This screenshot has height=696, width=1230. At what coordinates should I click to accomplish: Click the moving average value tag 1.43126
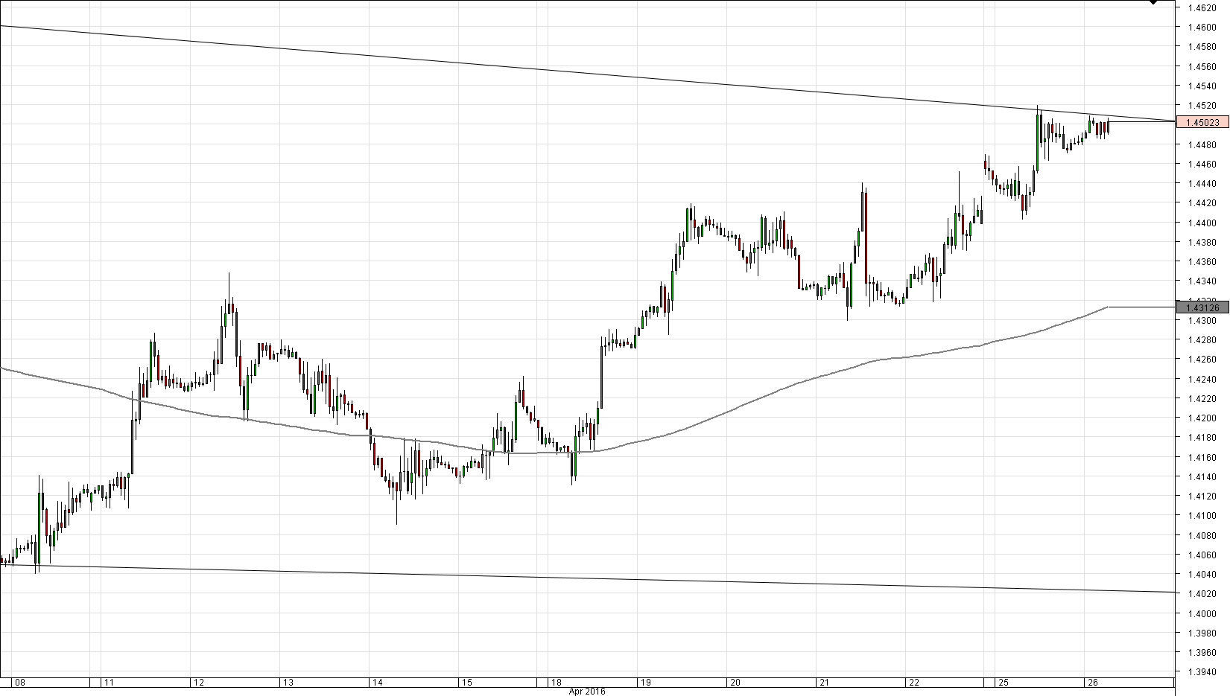(x=1202, y=307)
